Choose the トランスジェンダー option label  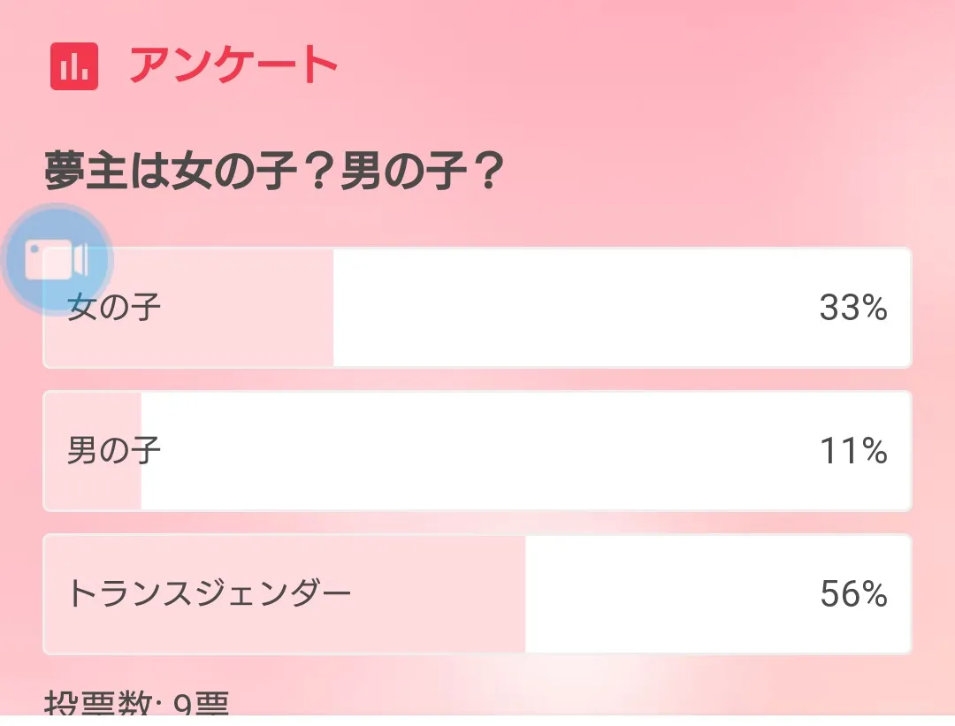(210, 594)
